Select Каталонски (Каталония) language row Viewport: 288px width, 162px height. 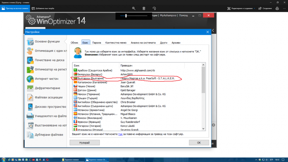(137, 82)
